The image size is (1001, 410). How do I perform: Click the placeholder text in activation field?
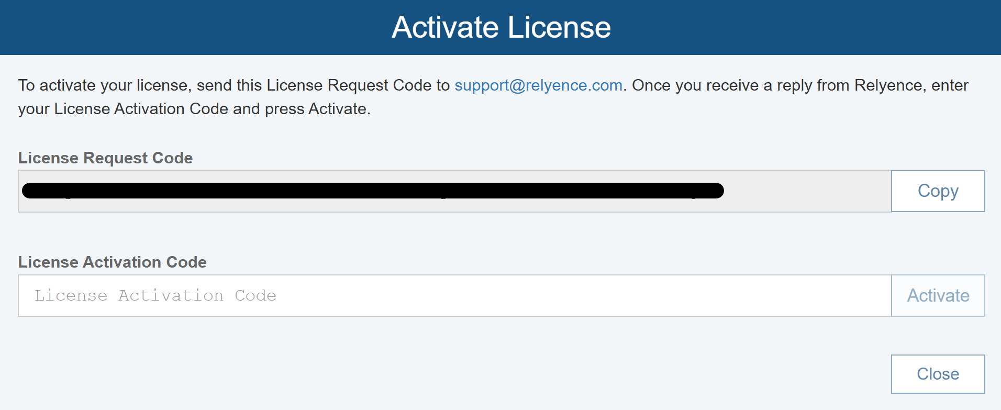point(155,296)
